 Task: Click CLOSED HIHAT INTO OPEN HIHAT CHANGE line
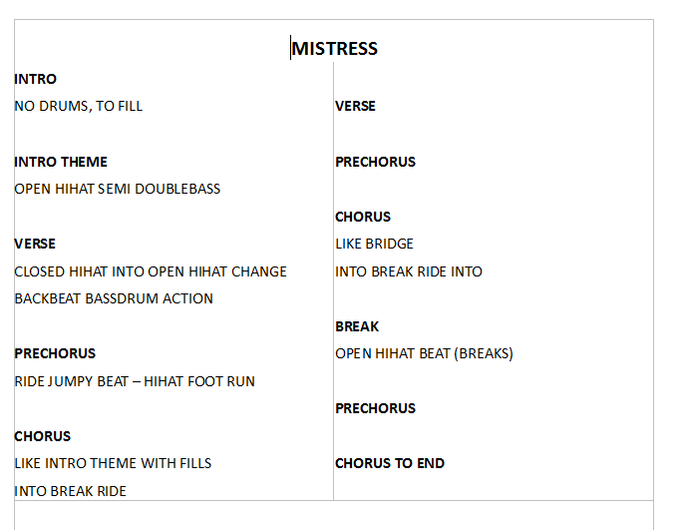151,271
